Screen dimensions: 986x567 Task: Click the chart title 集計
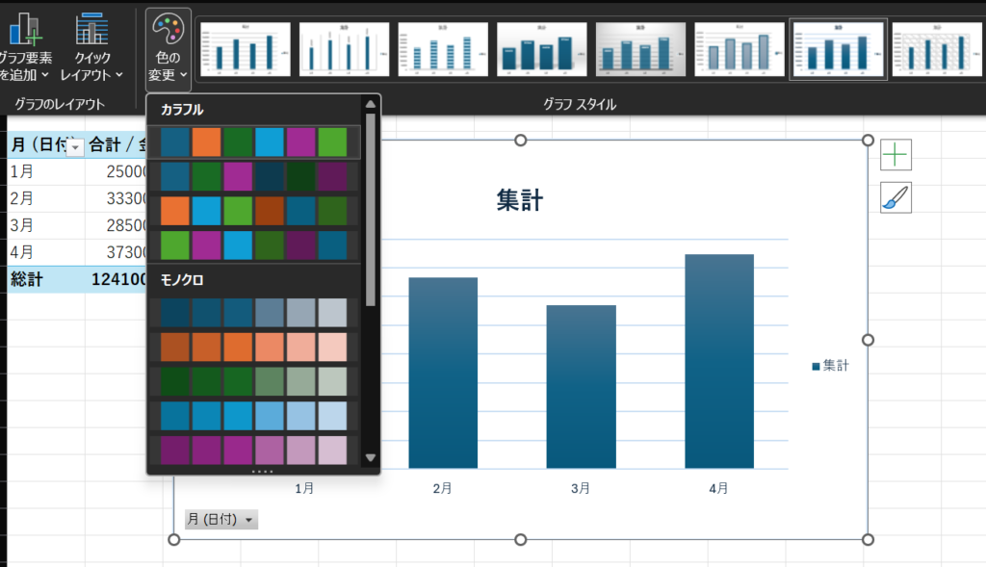[520, 200]
